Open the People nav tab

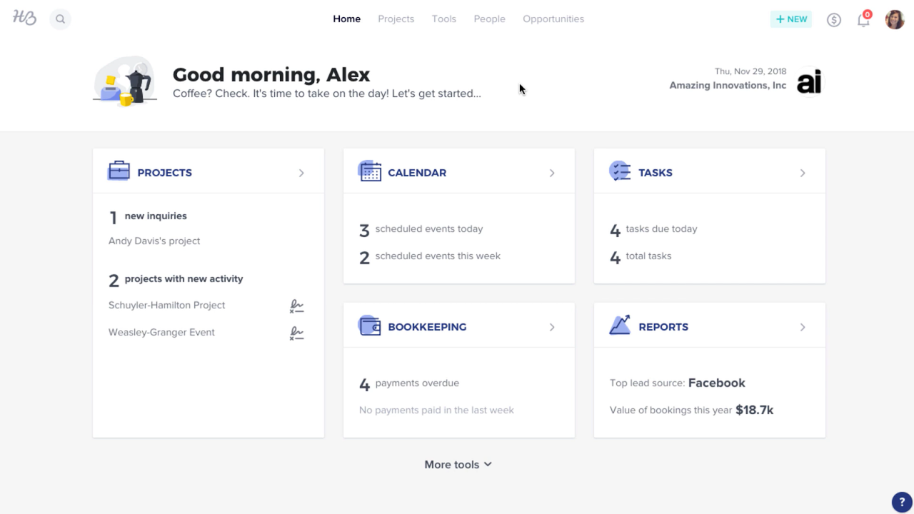489,19
